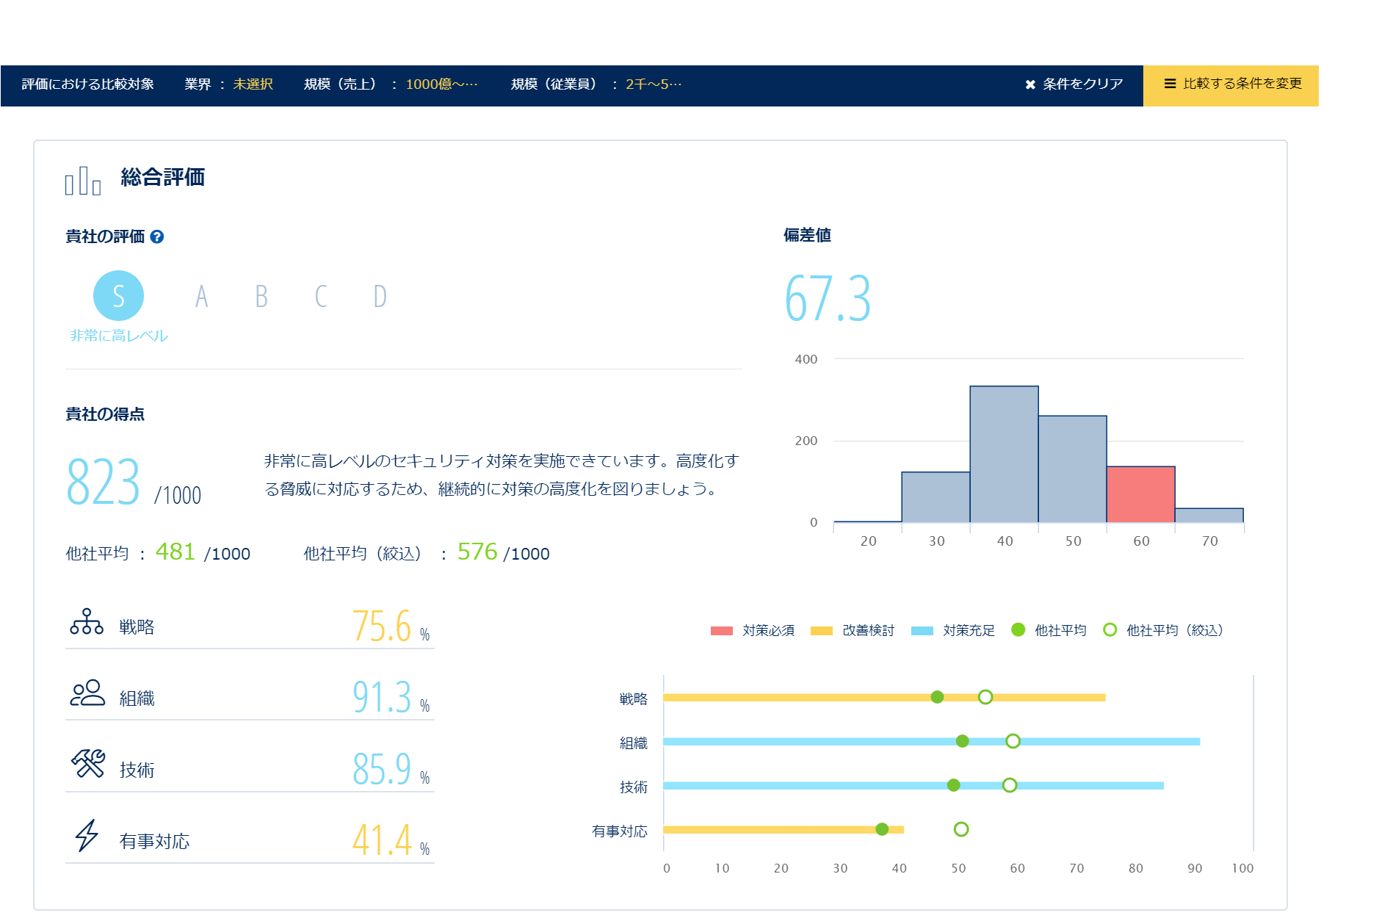Click the tallest histogram bar at 40
The height and width of the screenshot is (921, 1379).
(x=1004, y=454)
